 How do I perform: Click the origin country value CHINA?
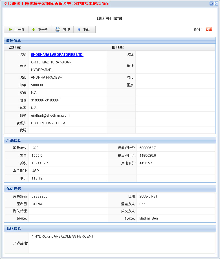(37, 204)
